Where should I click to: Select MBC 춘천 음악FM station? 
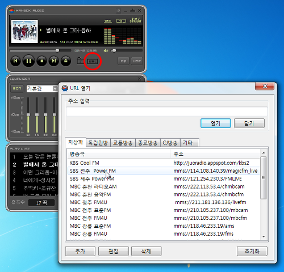point(164,194)
